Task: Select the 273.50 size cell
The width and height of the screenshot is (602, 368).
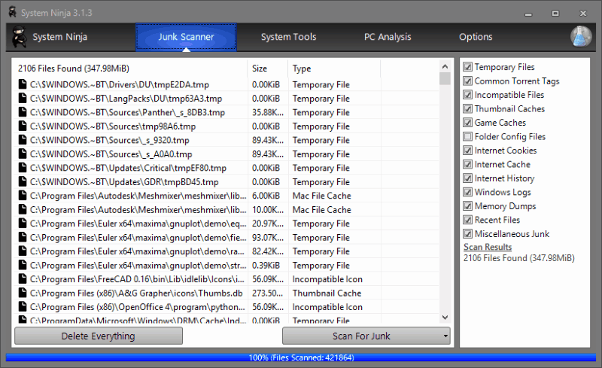Action: [268, 293]
